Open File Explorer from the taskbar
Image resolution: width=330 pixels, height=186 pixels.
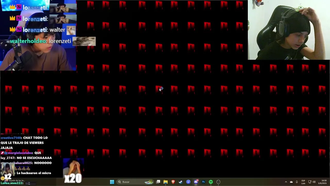pyautogui.click(x=166, y=182)
